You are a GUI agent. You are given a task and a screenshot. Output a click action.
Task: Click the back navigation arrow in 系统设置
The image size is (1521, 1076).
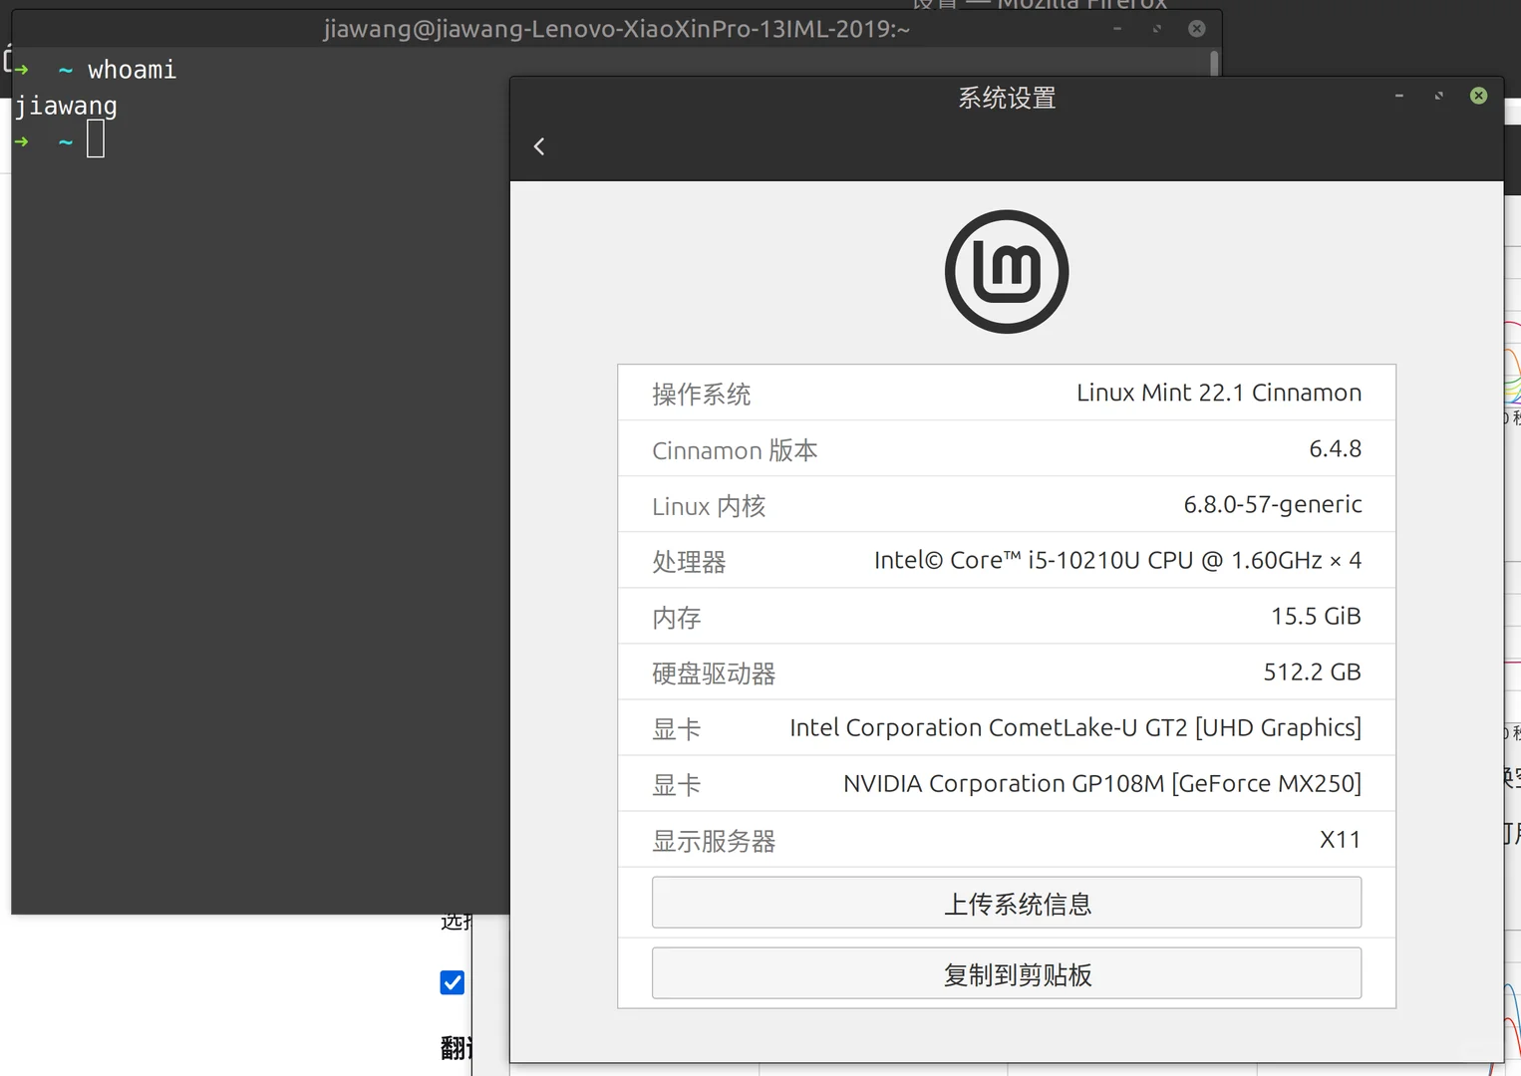tap(538, 145)
